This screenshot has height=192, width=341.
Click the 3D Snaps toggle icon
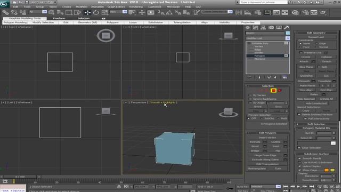tap(161, 12)
